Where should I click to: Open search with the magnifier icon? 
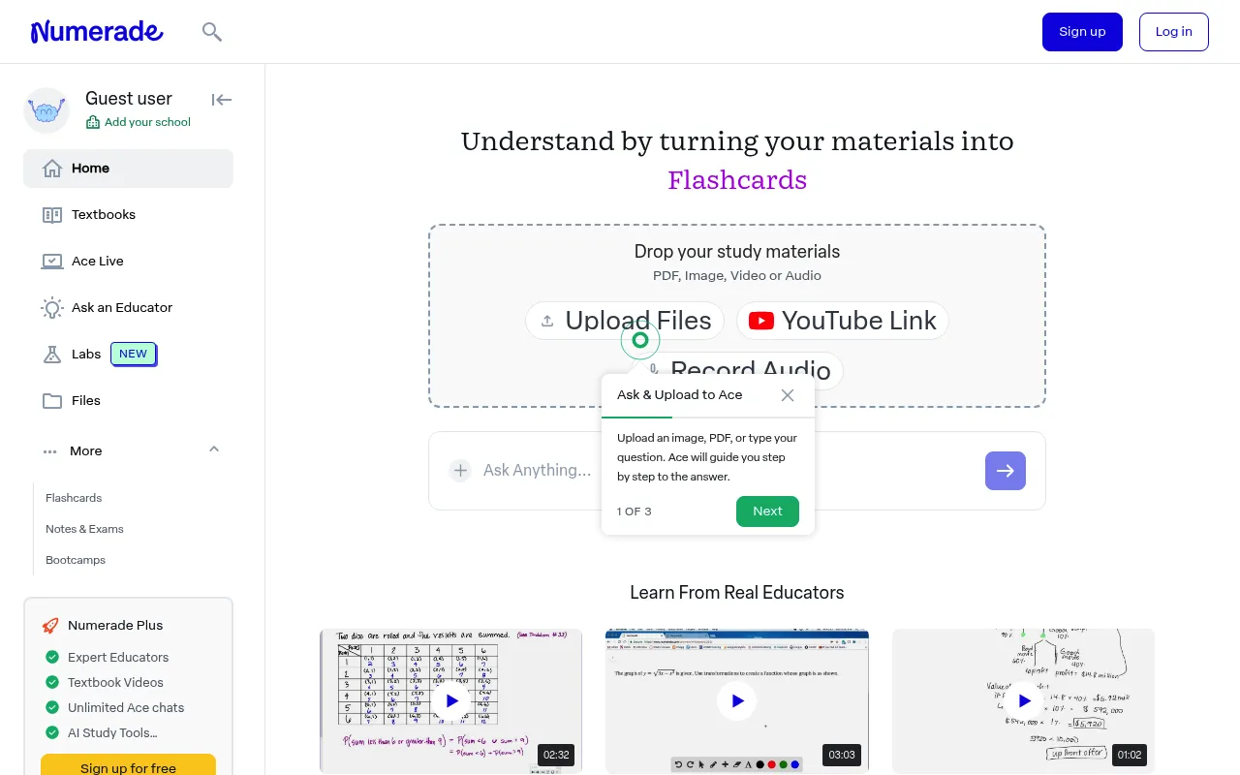tap(212, 32)
